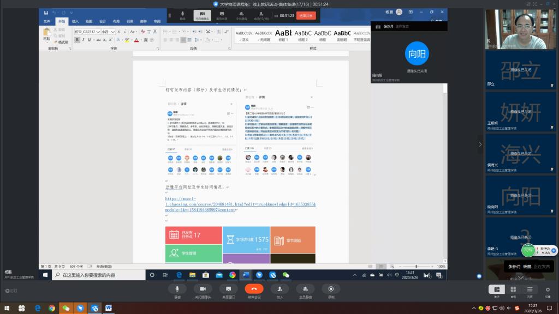
Task: Click the mute all participants icon
Action: (x=305, y=289)
